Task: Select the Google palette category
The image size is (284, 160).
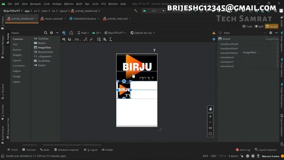Action: coord(16,76)
